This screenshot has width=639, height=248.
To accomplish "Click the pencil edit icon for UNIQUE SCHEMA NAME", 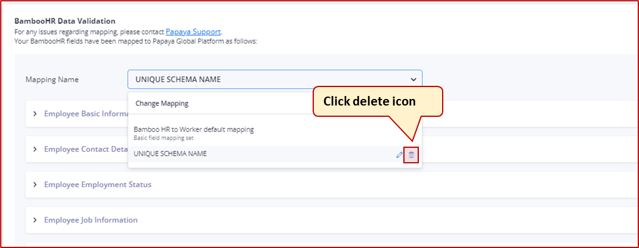I will [x=399, y=155].
